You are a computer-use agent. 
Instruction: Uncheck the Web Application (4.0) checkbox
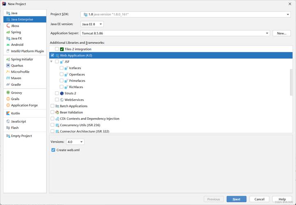click(53, 55)
